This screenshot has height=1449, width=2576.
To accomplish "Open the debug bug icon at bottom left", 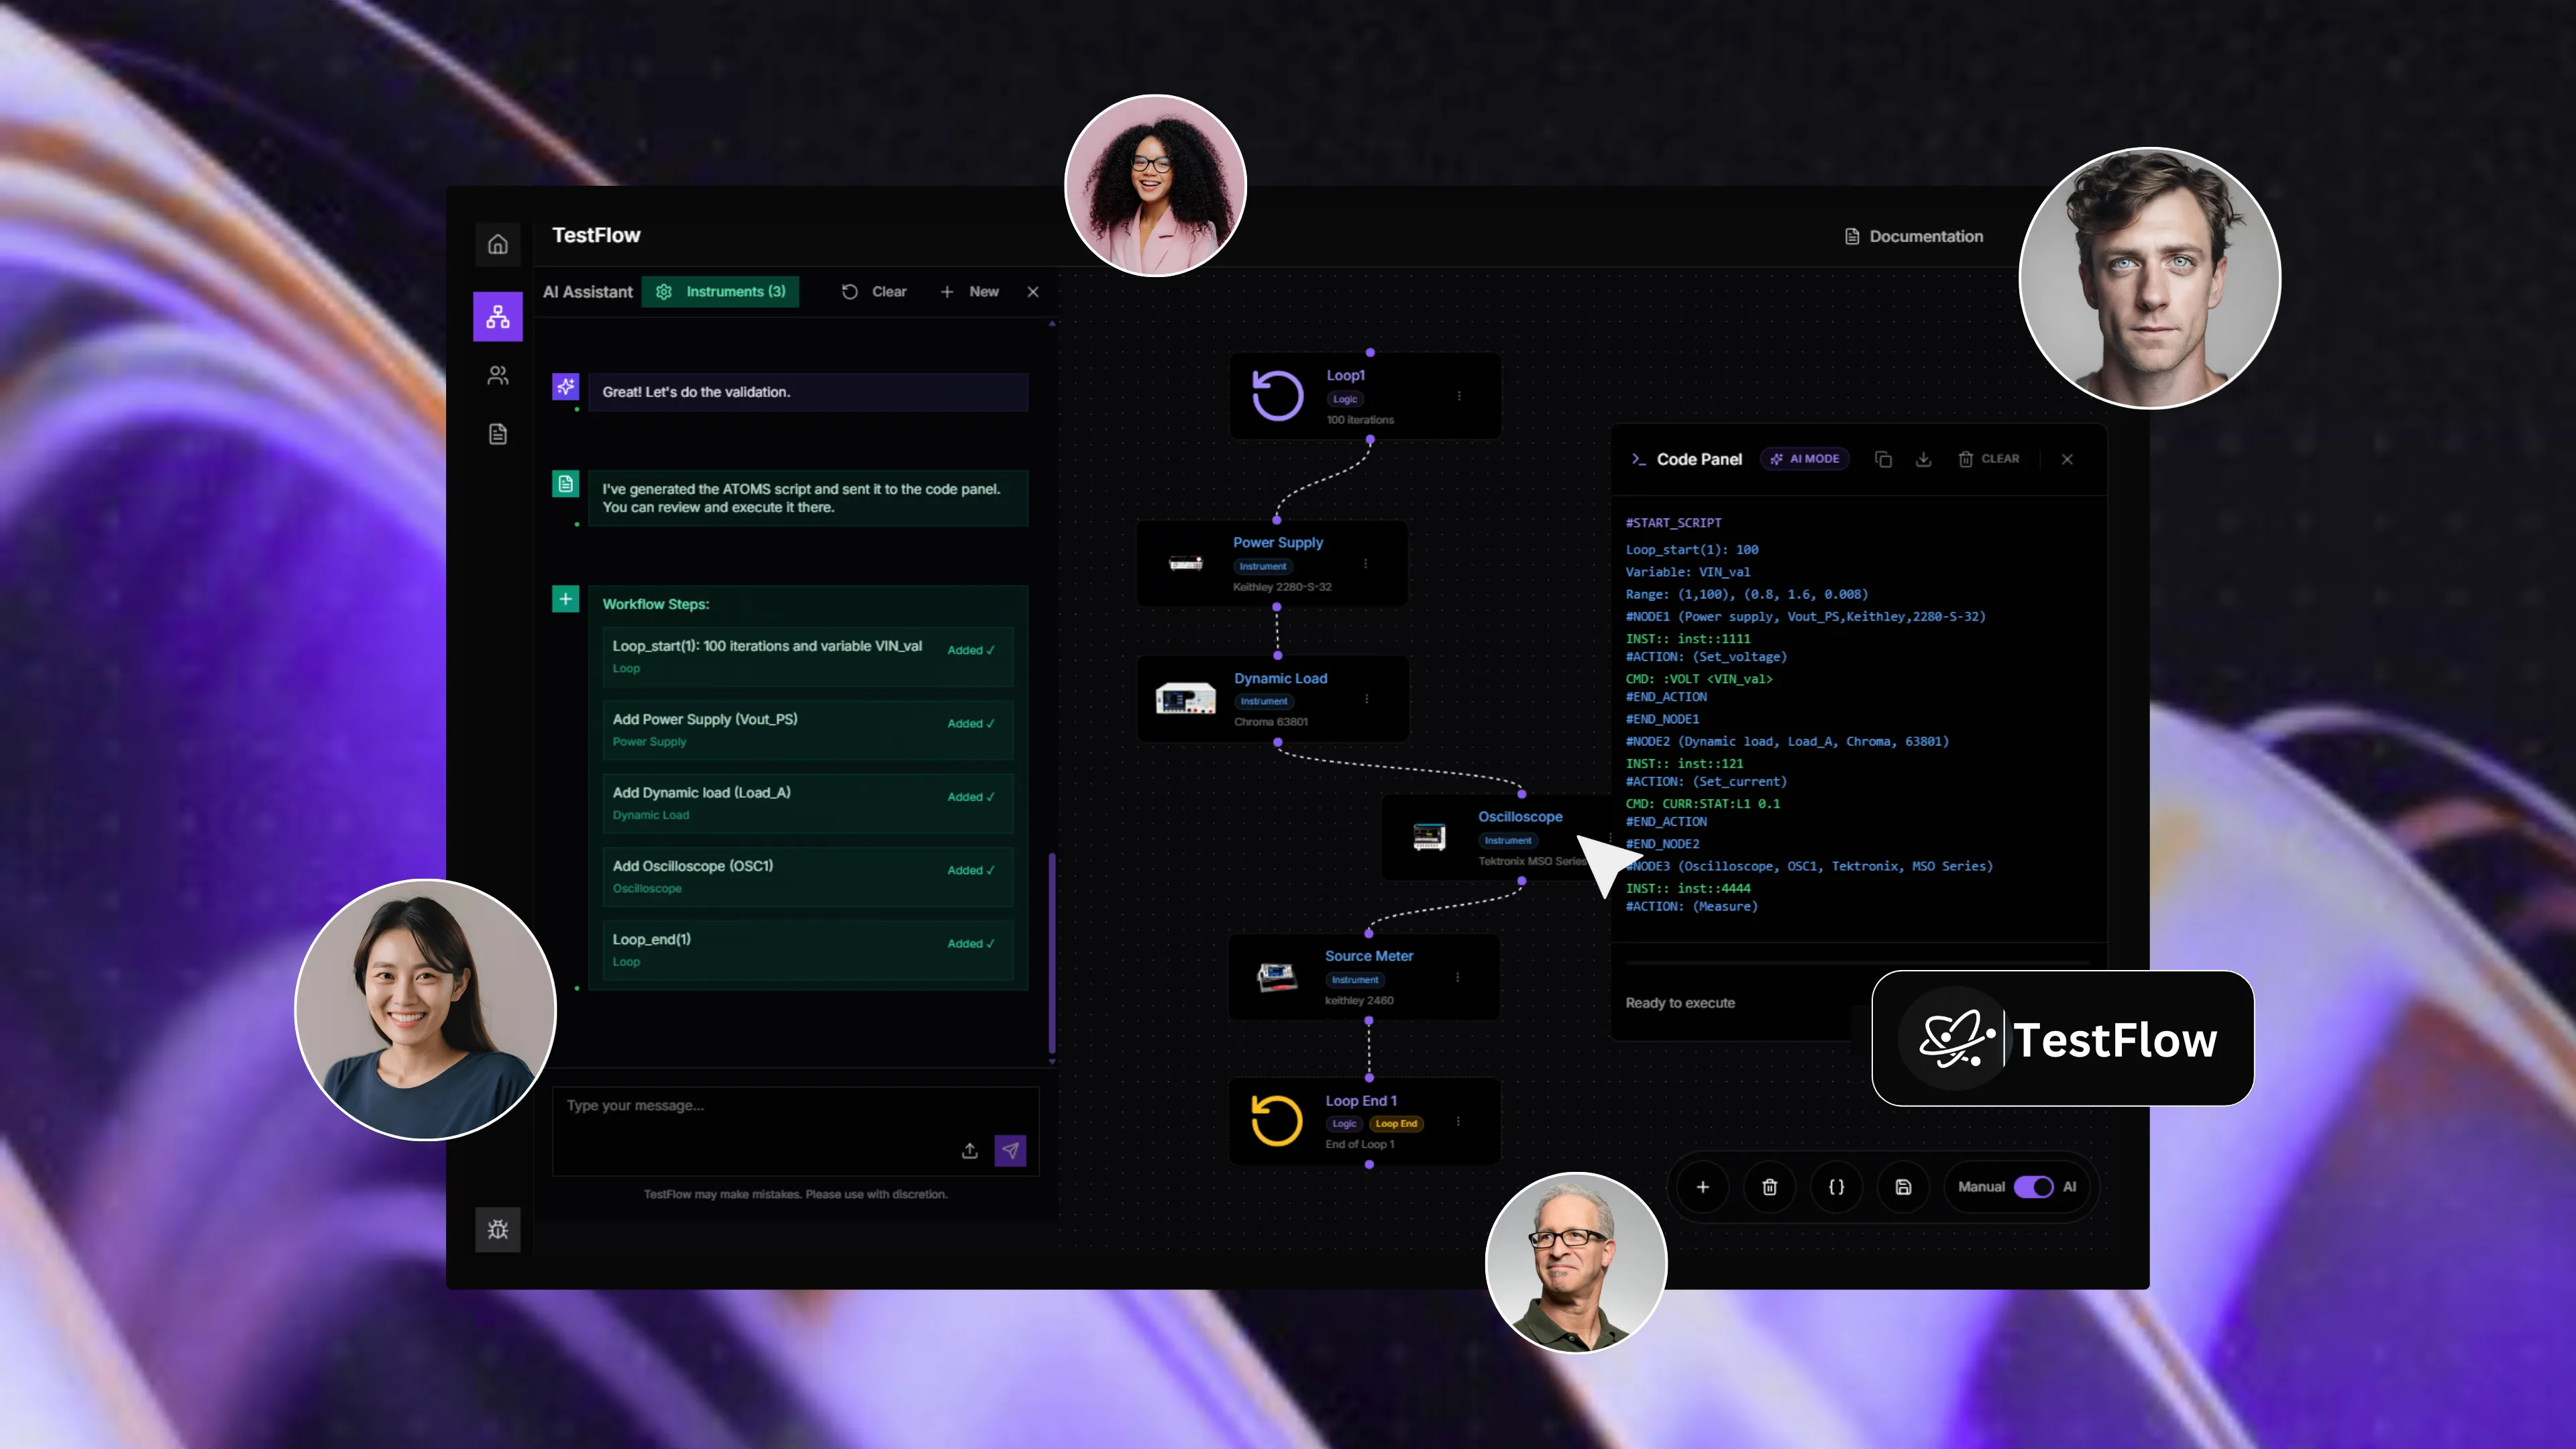I will (x=497, y=1229).
